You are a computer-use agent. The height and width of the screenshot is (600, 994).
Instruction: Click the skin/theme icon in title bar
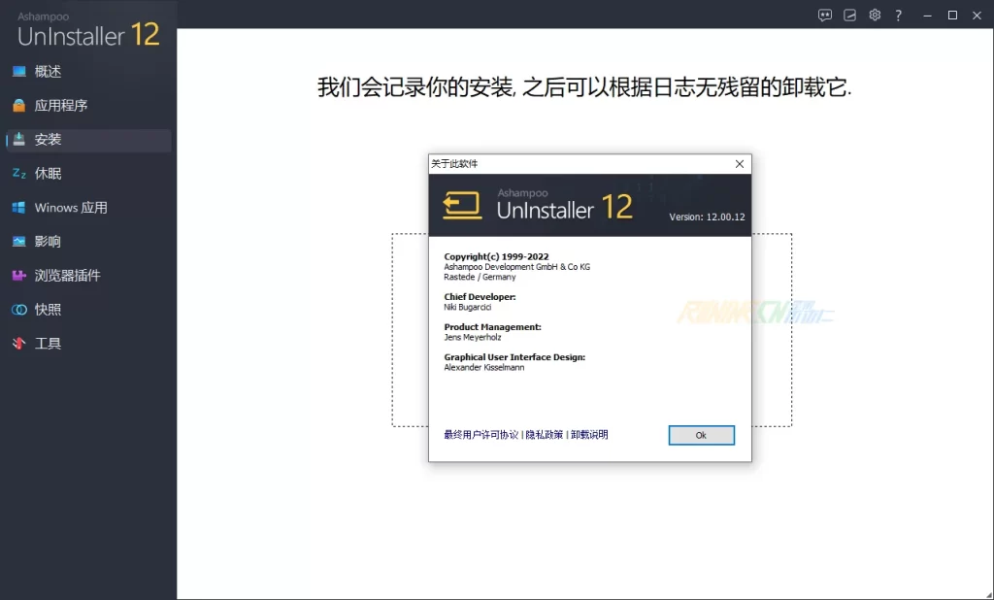pos(850,15)
